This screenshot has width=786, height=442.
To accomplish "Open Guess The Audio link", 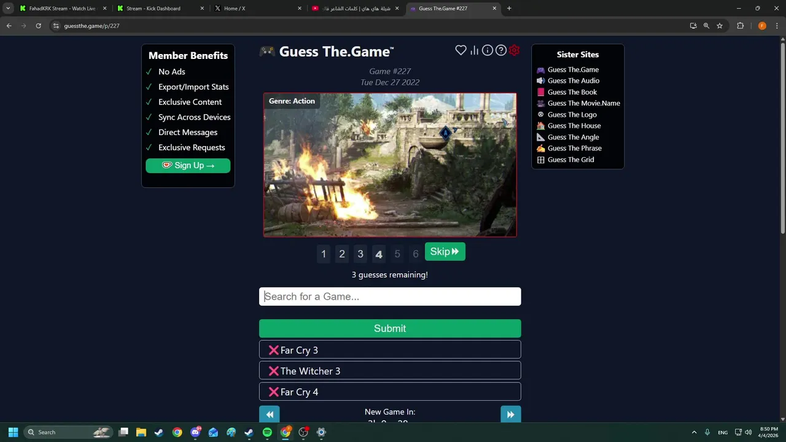I will click(574, 80).
